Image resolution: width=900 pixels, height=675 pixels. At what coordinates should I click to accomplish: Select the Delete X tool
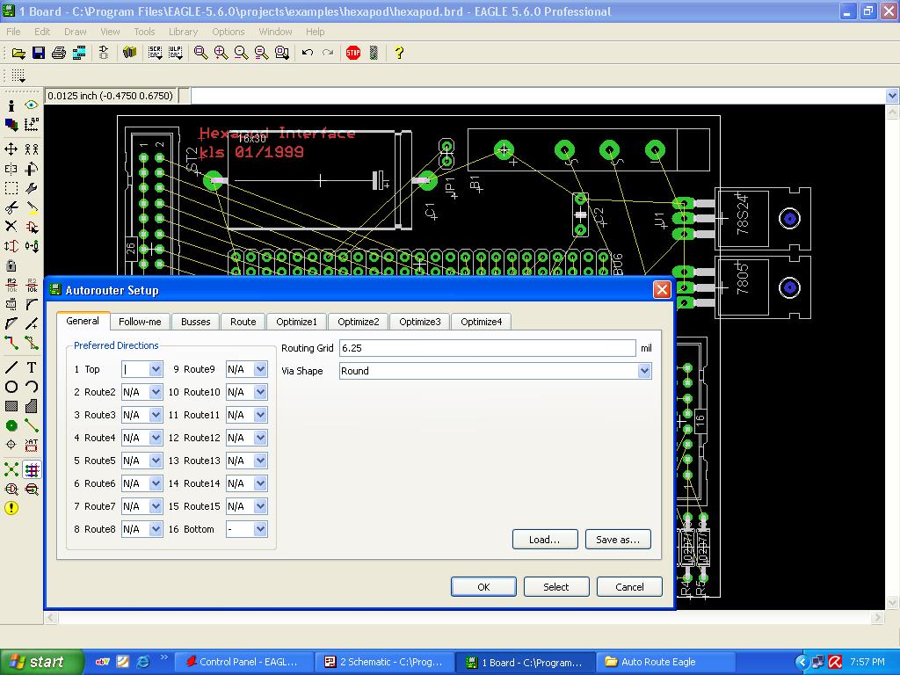pyautogui.click(x=11, y=226)
